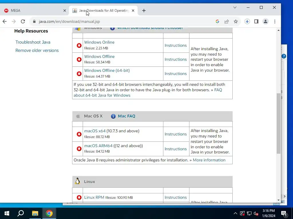
Task: Open Instructions for Windows Offline
Action: 176,59
